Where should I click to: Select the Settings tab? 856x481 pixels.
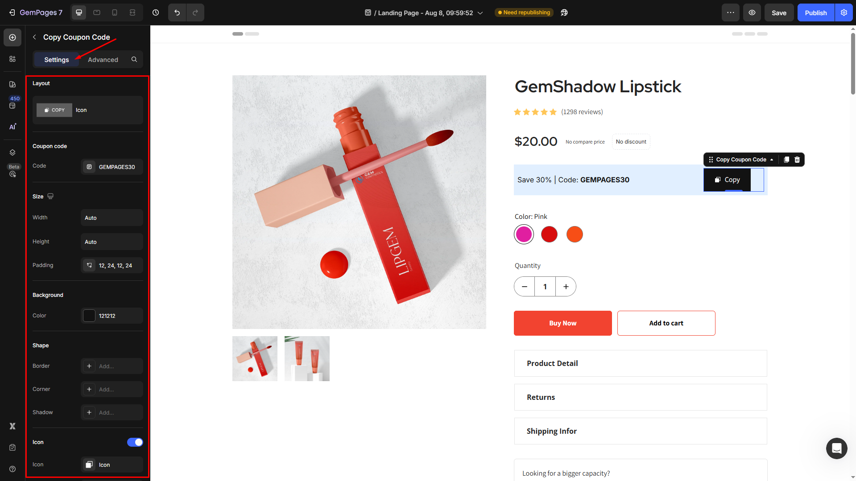tap(57, 60)
